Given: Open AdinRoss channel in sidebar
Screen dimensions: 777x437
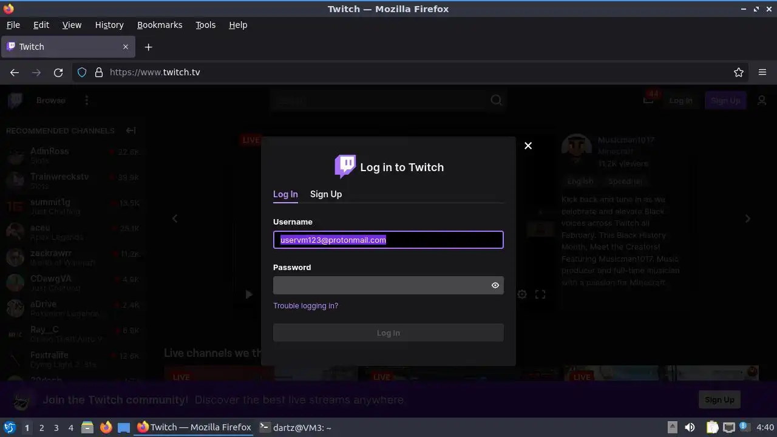Looking at the screenshot, I should tap(73, 156).
